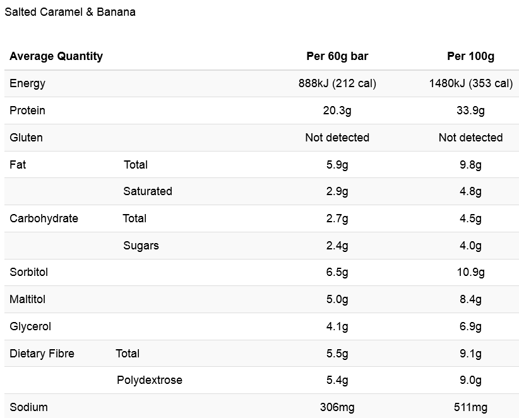Select the Maltitol row label
The height and width of the screenshot is (418, 519).
[28, 299]
